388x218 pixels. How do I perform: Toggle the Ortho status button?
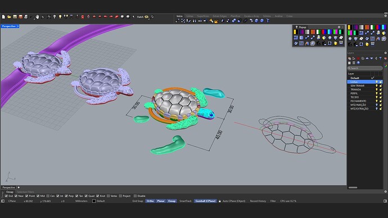pyautogui.click(x=150, y=201)
